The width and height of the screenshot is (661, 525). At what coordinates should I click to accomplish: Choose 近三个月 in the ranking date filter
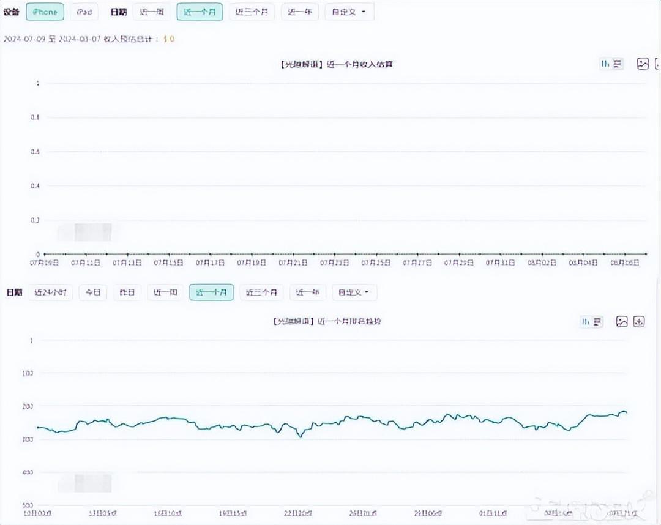point(261,292)
